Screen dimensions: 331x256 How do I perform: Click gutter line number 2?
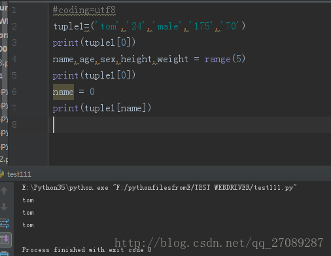coord(14,26)
